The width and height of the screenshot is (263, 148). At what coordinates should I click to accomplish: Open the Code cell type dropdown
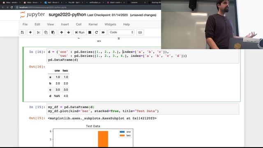point(121,32)
